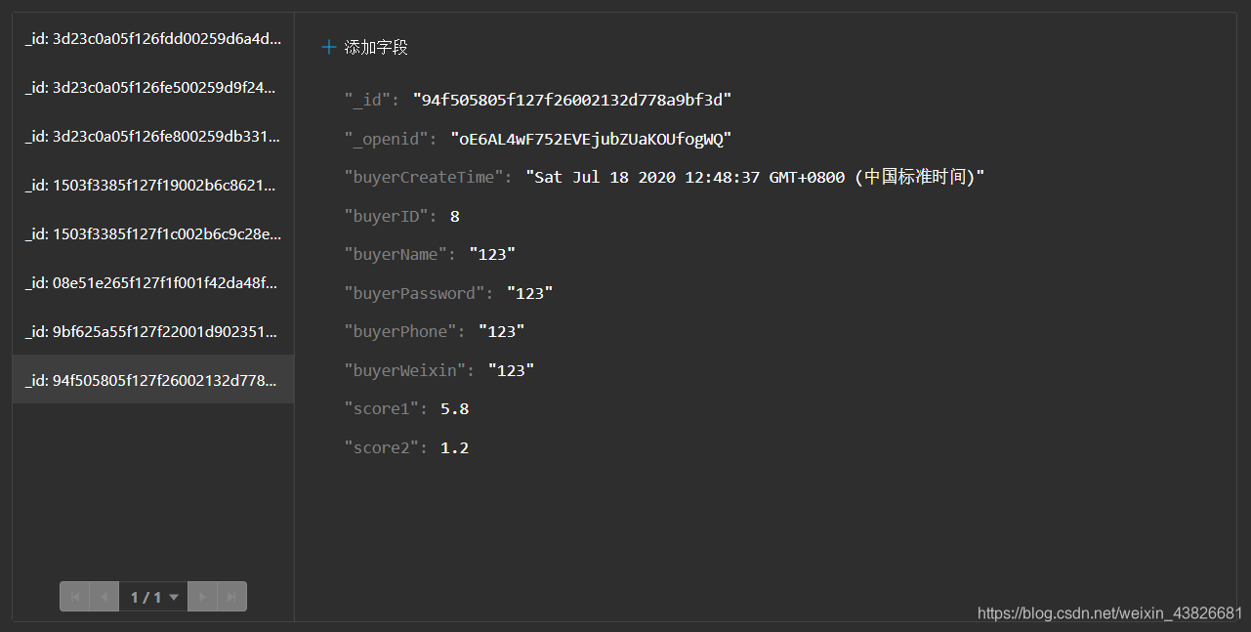Go to first page of records

pyautogui.click(x=75, y=597)
